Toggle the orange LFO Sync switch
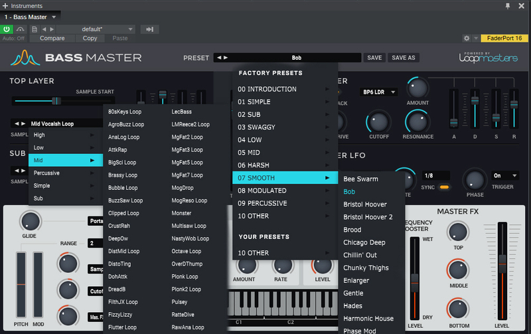The height and width of the screenshot is (334, 531). pos(444,187)
